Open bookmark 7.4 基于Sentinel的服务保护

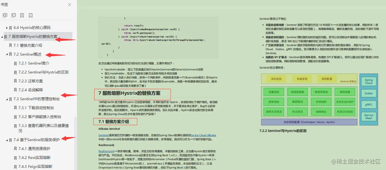[x=37, y=140]
